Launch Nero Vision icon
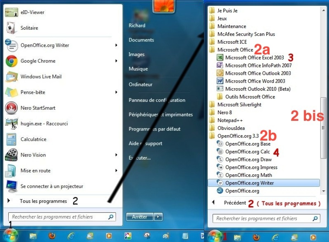Image resolution: width=329 pixels, height=242 pixels. coord(11,155)
